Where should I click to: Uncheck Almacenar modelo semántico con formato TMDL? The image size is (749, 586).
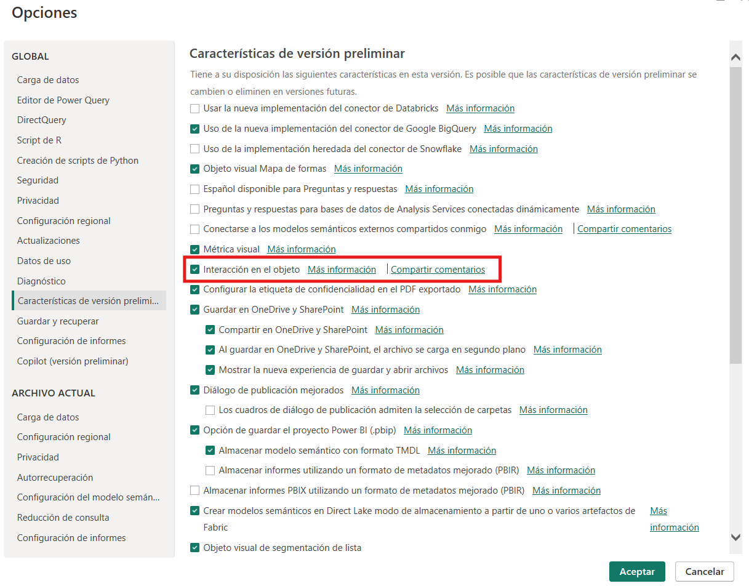210,451
